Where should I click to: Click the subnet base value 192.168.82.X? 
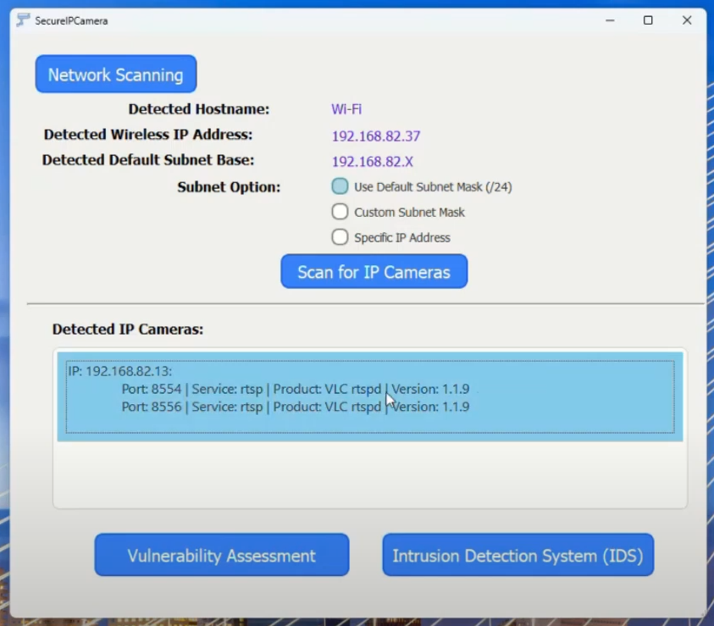[x=372, y=162]
